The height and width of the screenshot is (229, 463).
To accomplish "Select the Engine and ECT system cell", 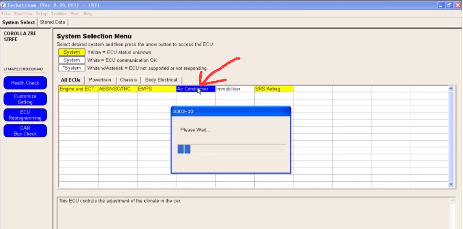I will coord(79,89).
